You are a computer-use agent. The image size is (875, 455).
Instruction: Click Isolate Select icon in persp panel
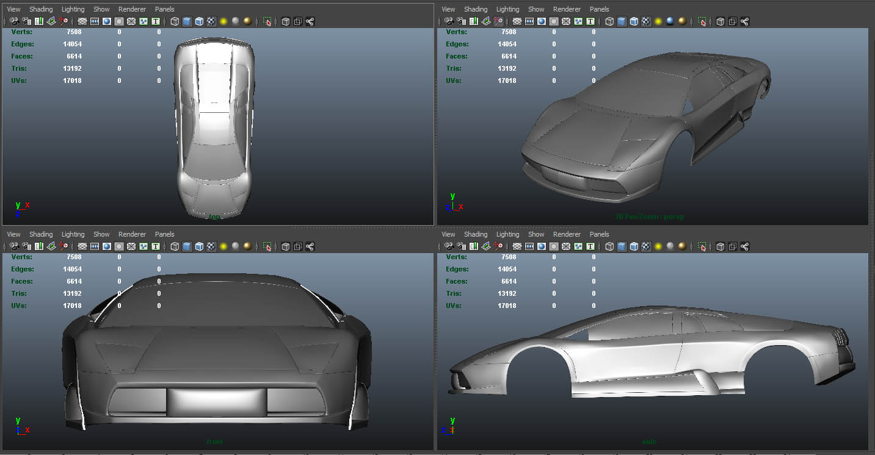tap(702, 21)
